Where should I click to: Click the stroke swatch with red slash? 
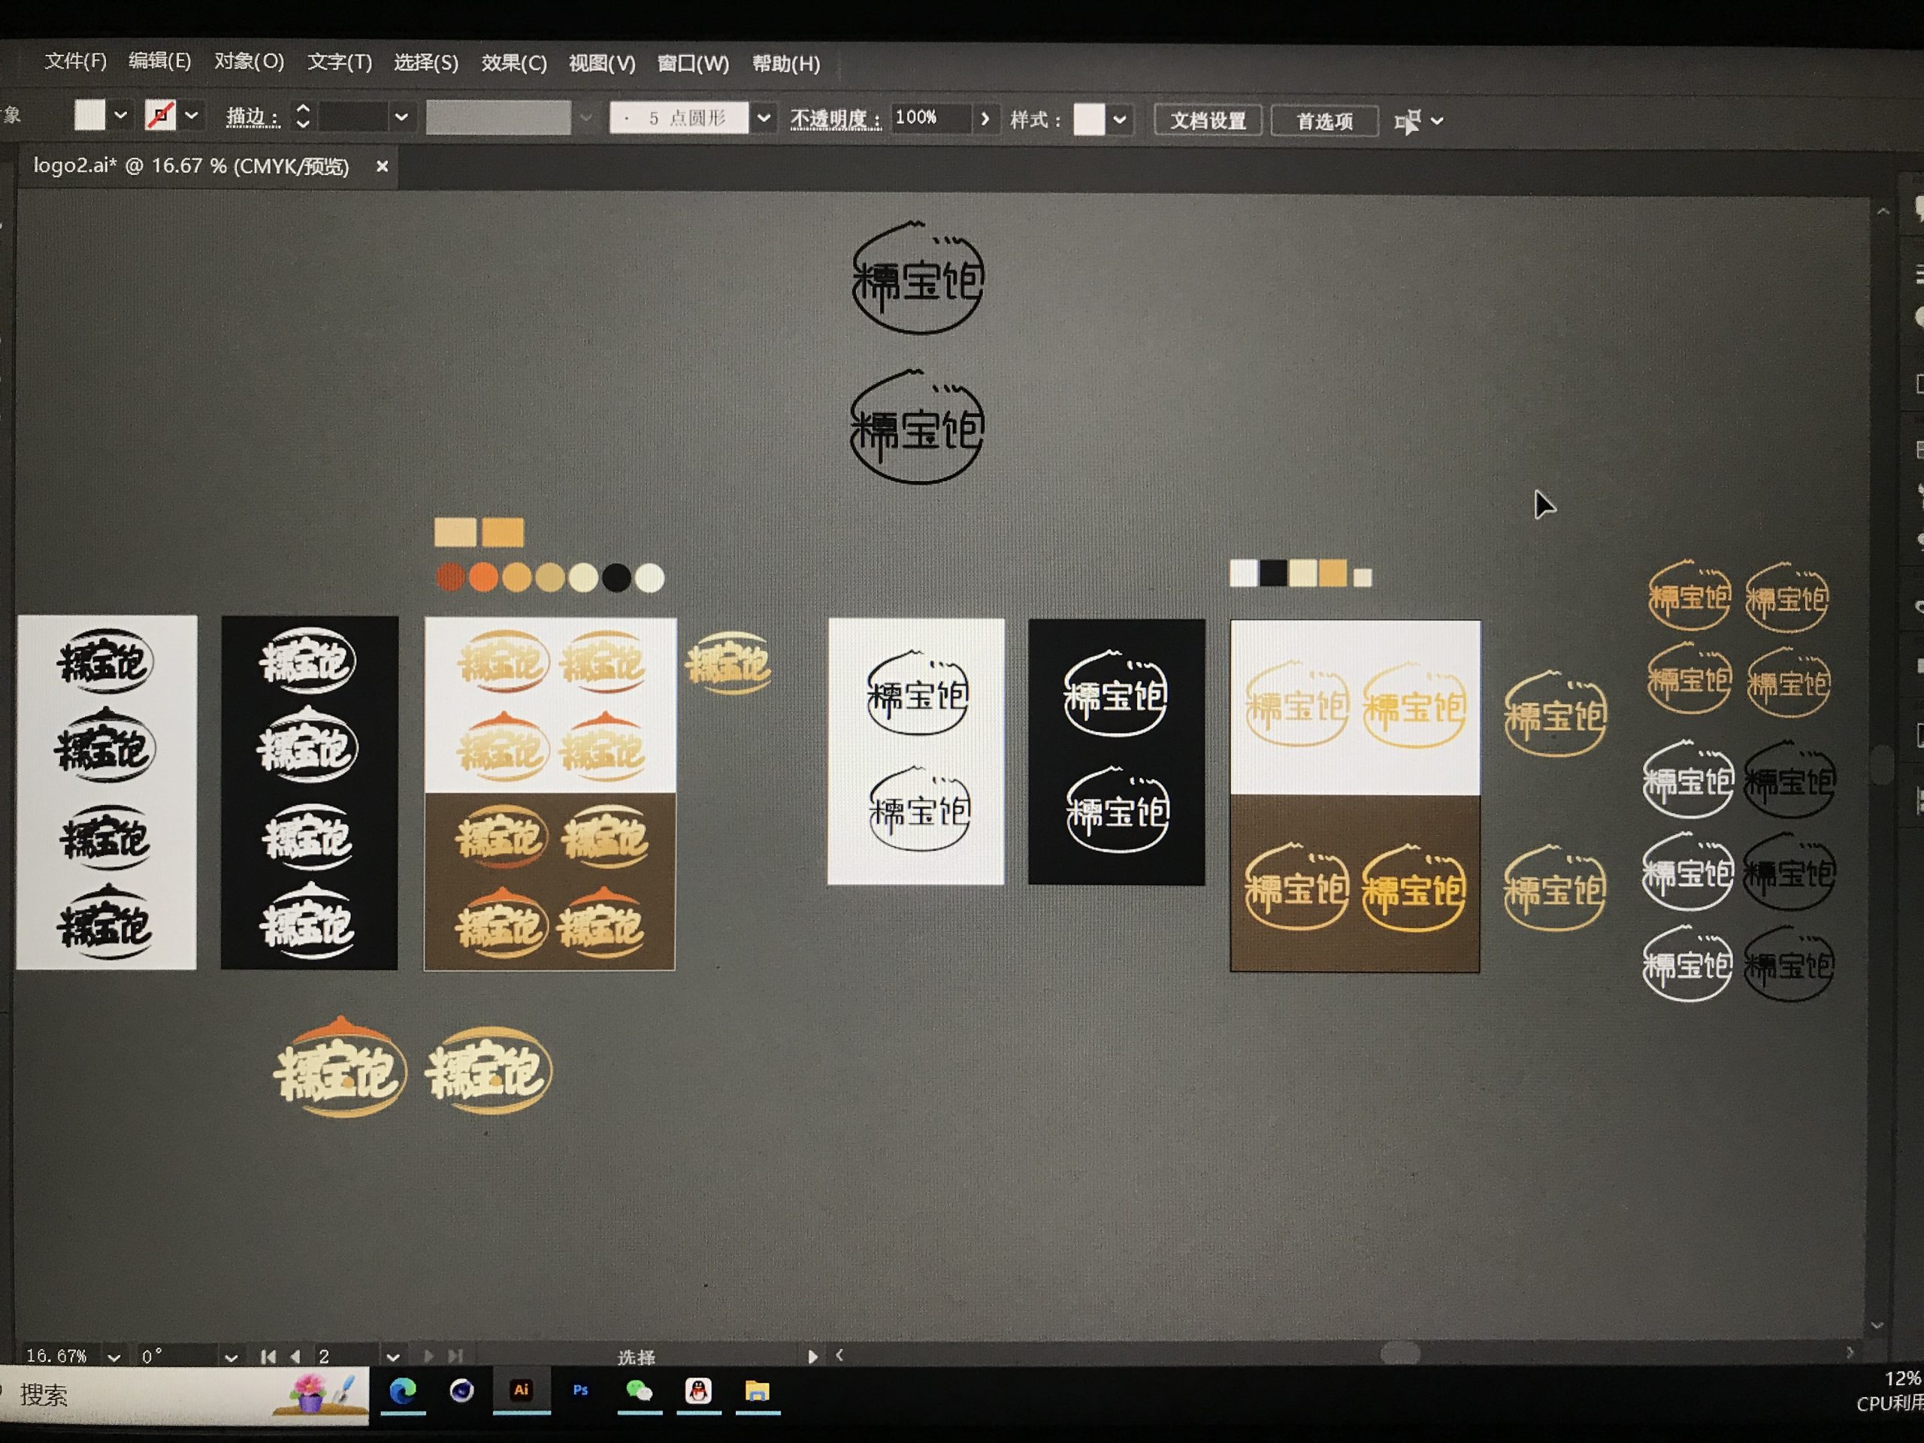pos(160,116)
